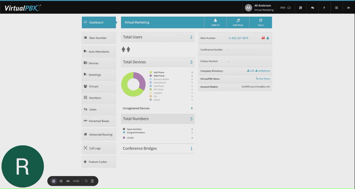Click the Conference Number row
Image resolution: width=355 pixels, height=189 pixels.
(235, 50)
